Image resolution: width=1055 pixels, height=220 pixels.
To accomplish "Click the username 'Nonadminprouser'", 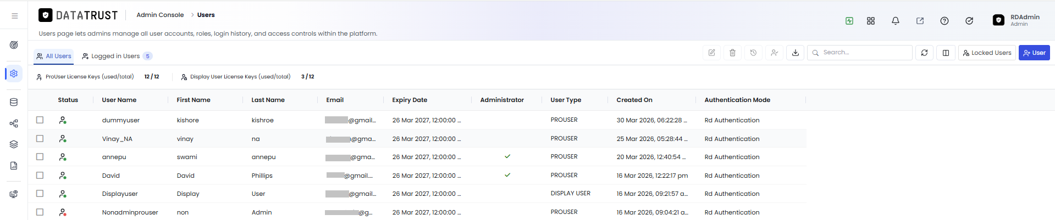I will pos(130,212).
